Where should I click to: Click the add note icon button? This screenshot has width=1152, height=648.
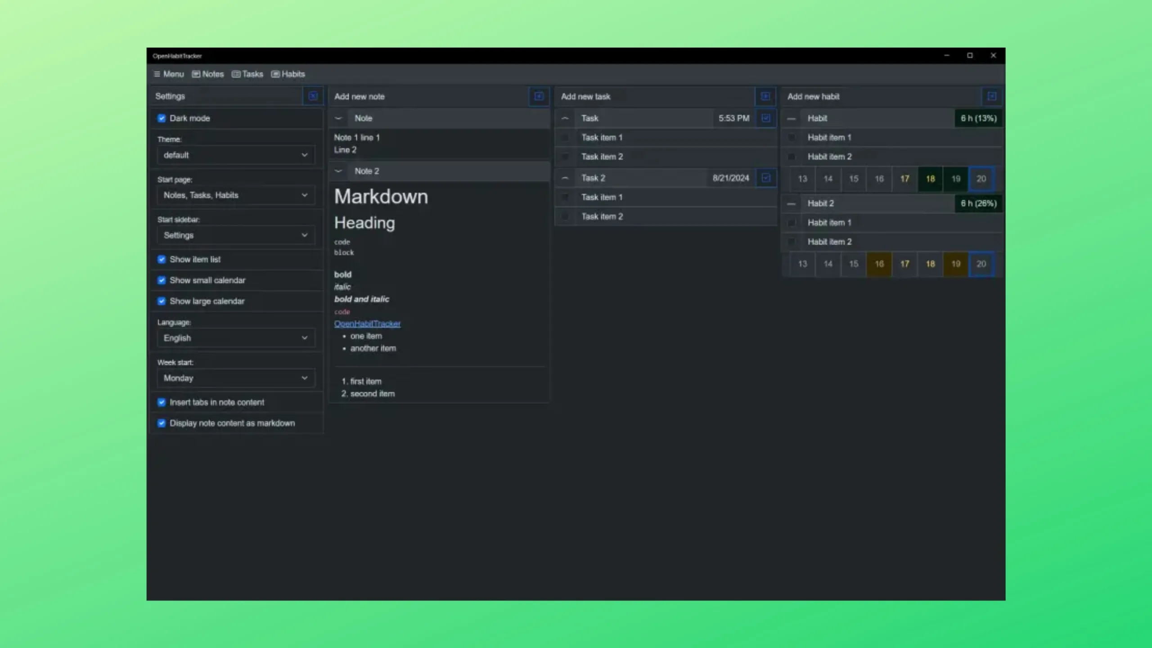(x=539, y=96)
